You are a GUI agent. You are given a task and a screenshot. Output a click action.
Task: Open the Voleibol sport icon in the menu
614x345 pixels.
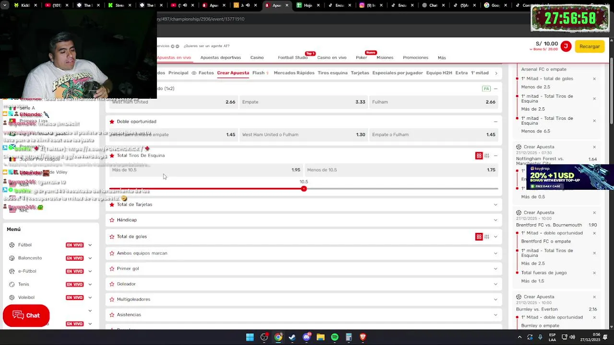click(12, 298)
